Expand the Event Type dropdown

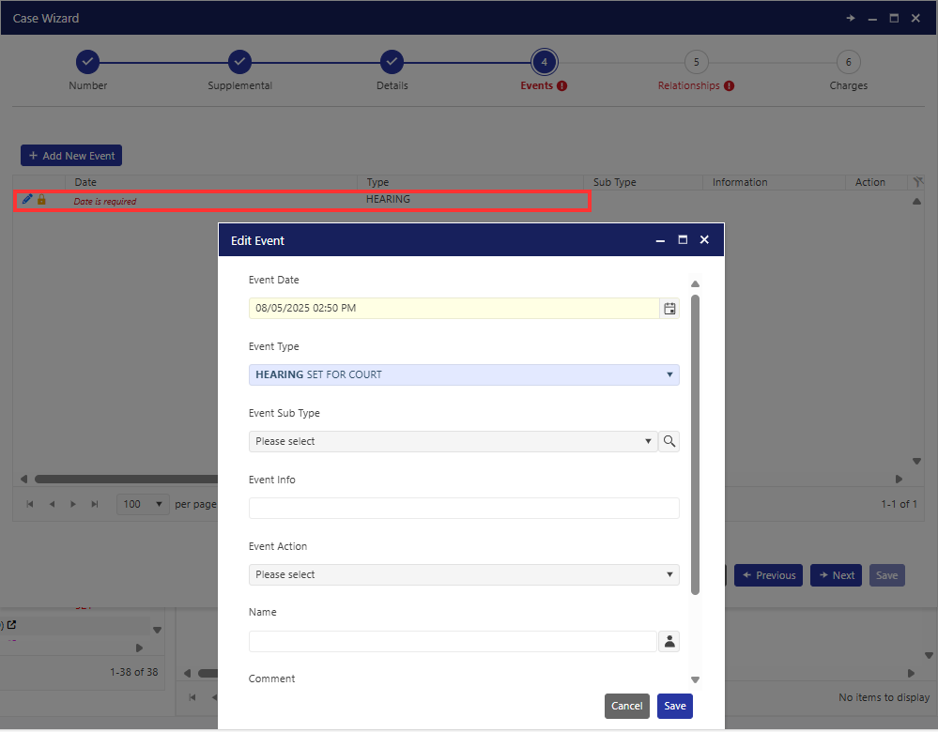pyautogui.click(x=669, y=374)
